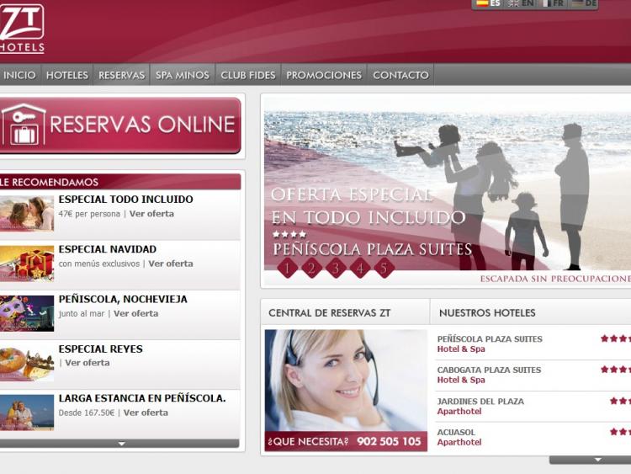The height and width of the screenshot is (474, 631).
Task: Jump to slide 5 diamond in banner
Action: pyautogui.click(x=384, y=269)
